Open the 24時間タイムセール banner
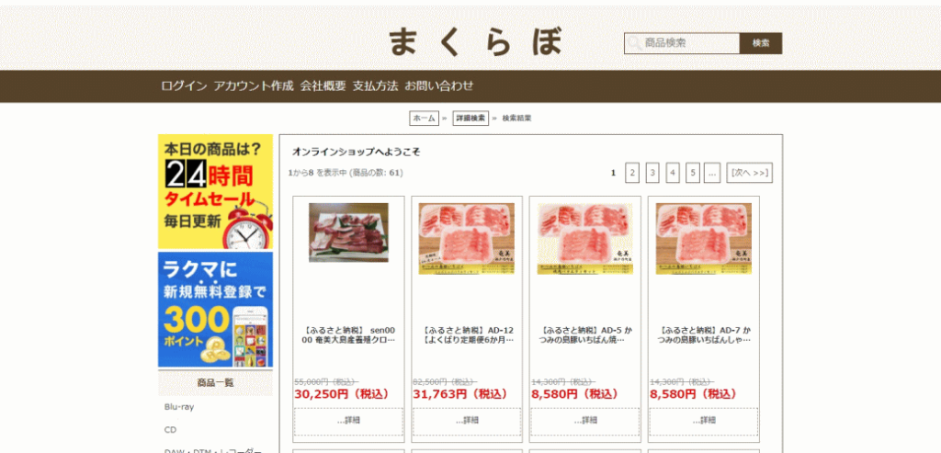This screenshot has height=453, width=941. point(215,191)
